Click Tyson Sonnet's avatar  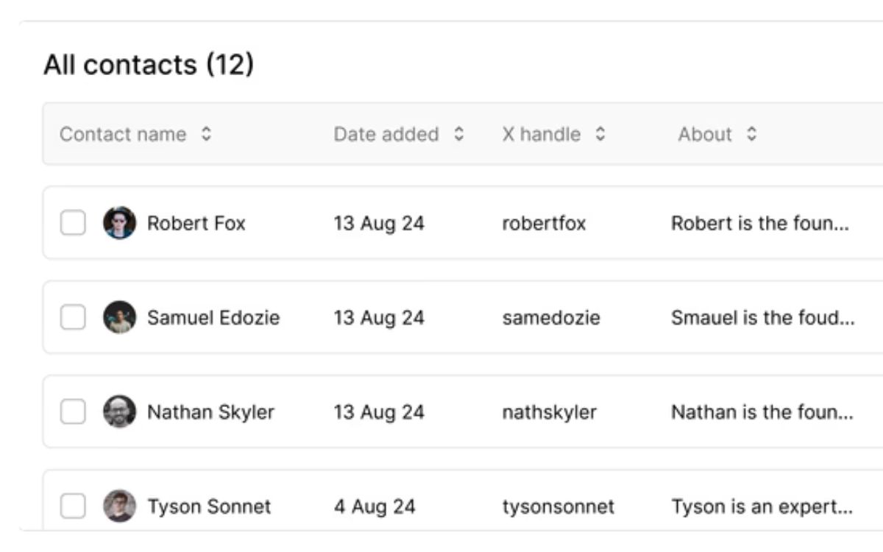[119, 506]
